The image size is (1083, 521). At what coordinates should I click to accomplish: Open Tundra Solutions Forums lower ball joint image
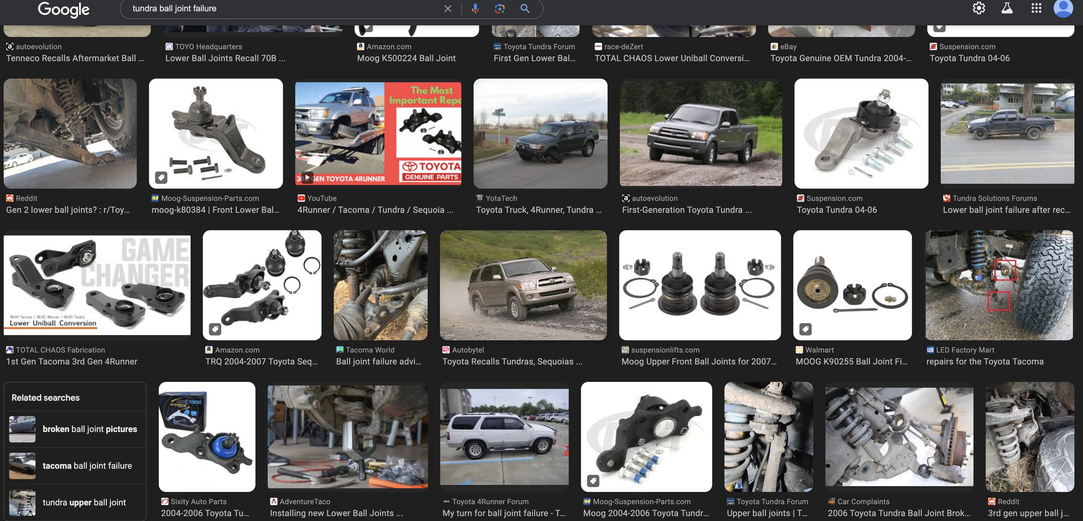tap(1008, 133)
